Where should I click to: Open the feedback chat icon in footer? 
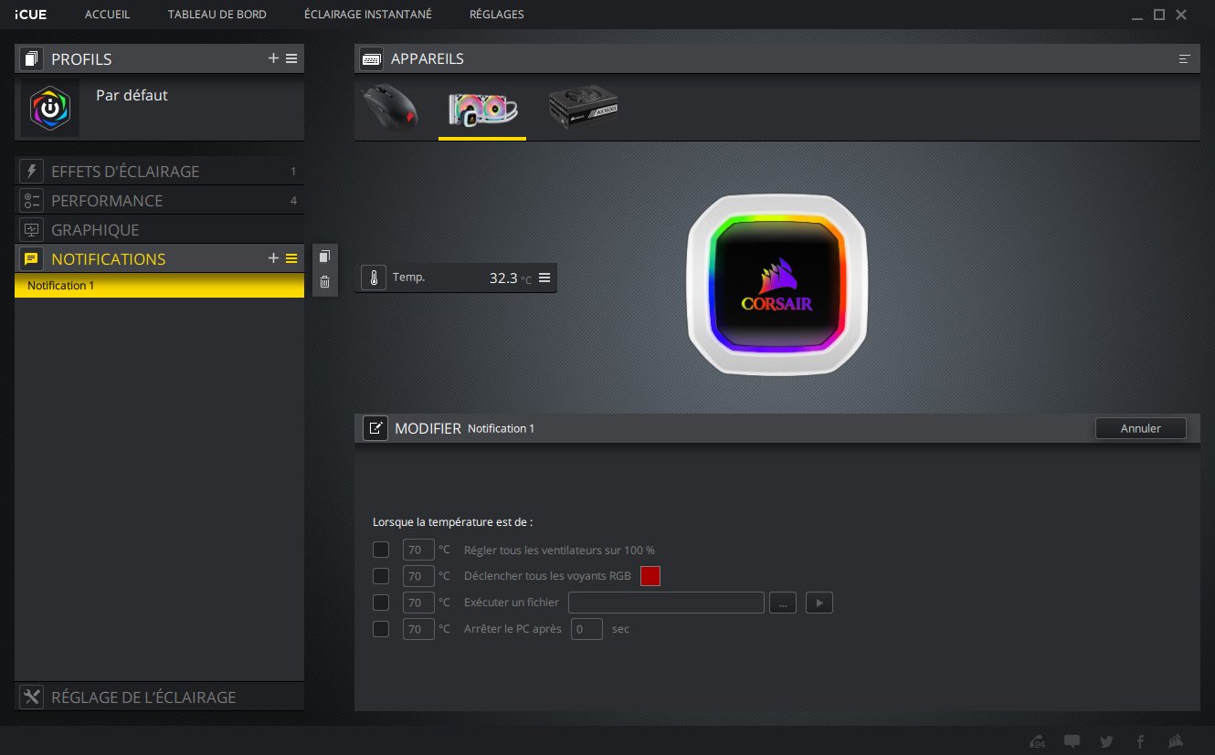[1072, 741]
